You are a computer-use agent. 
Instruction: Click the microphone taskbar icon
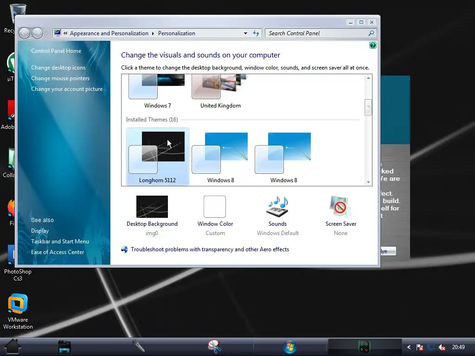coord(138,346)
